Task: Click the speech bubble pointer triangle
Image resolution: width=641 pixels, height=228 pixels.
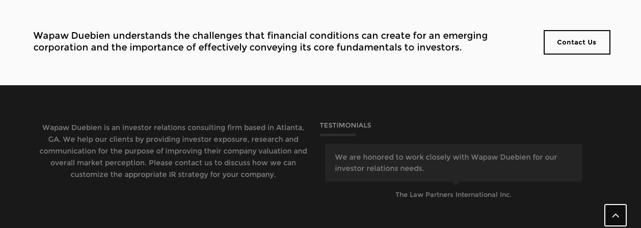Action: (456, 183)
